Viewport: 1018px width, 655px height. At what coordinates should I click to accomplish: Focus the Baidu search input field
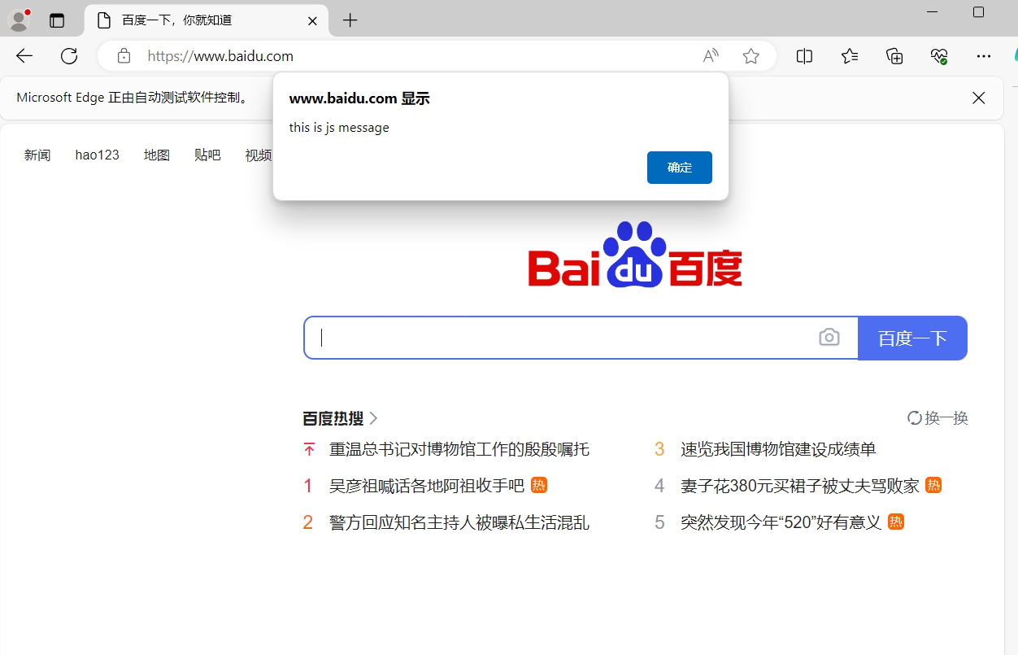(x=561, y=338)
